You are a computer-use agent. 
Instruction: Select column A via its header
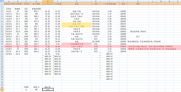[9, 1]
